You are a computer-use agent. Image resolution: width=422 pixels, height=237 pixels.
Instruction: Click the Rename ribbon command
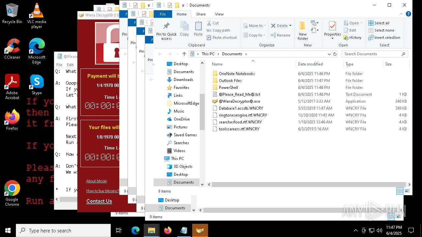click(281, 35)
